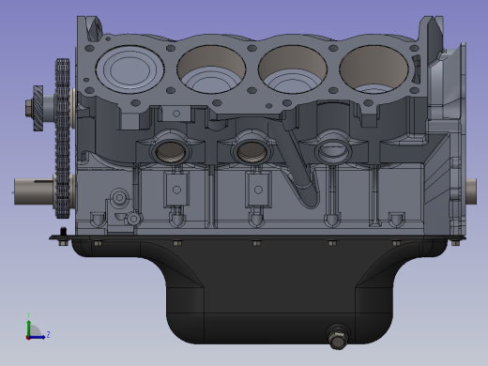The image size is (488, 366).
Task: Click the leftmost cylinder with raised piston
Action: click(x=130, y=69)
